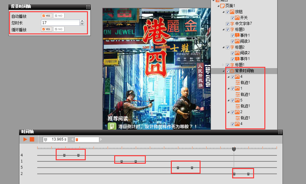Click the text icon beside 标题1
The width and height of the screenshot is (306, 184).
coord(232,65)
